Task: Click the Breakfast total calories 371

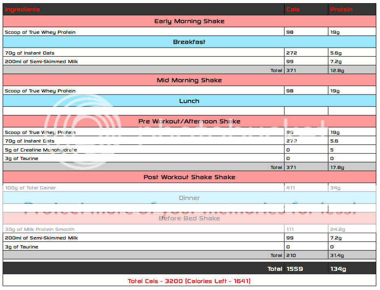Action: [x=291, y=70]
